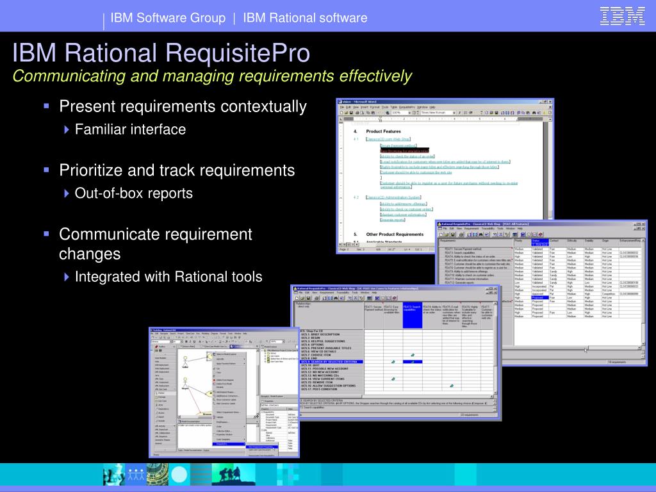Viewport: 656px width, 492px height.
Task: Select row UC5.11 POSSIBLE NEW ACCOUNT
Action: coord(331,368)
